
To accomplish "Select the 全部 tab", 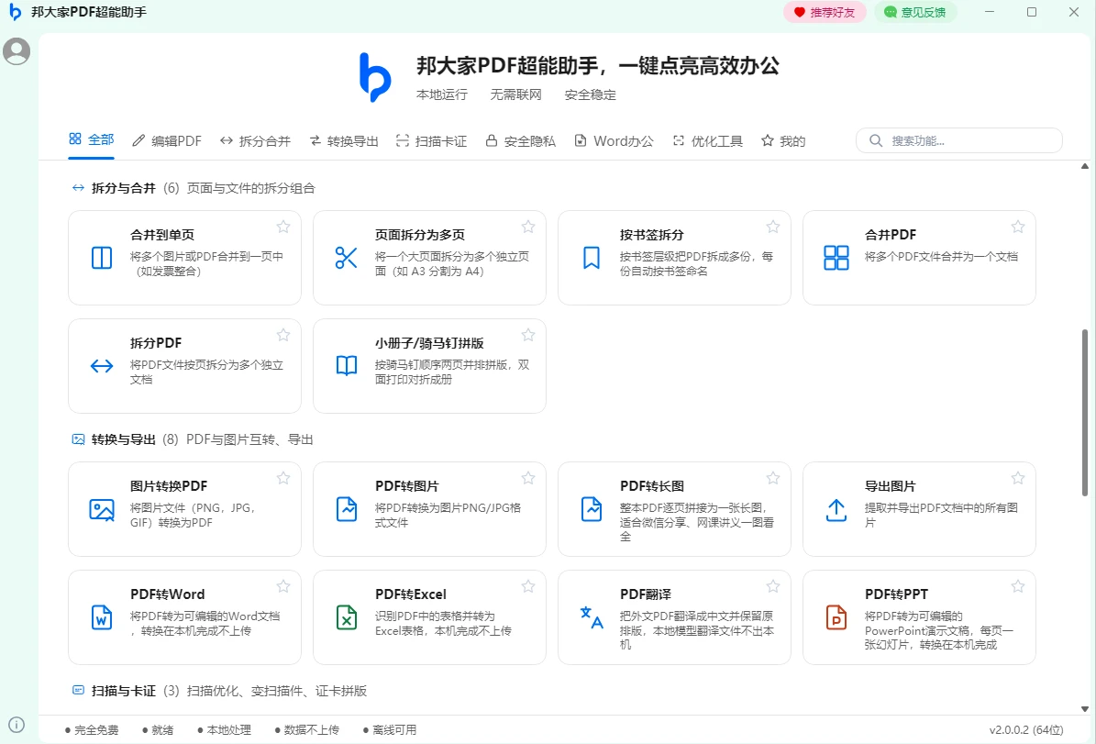I will tap(92, 139).
